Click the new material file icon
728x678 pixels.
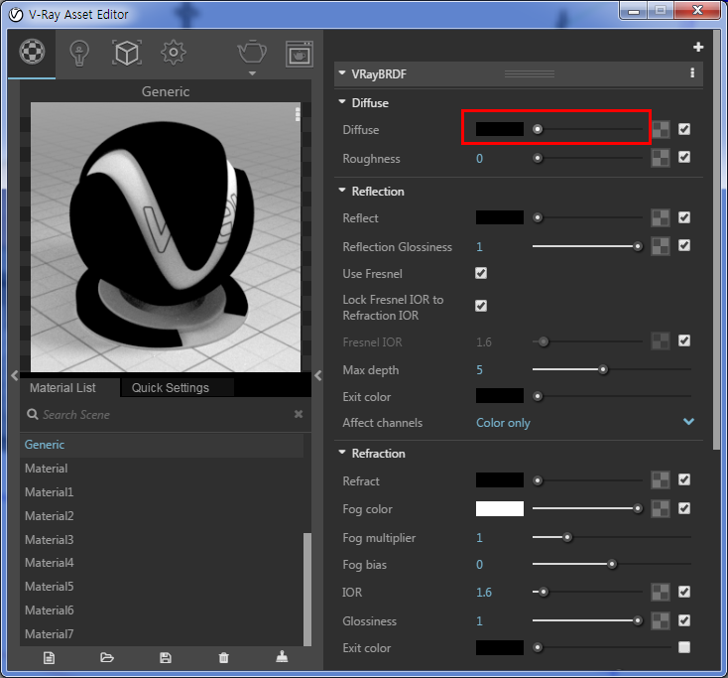point(49,657)
